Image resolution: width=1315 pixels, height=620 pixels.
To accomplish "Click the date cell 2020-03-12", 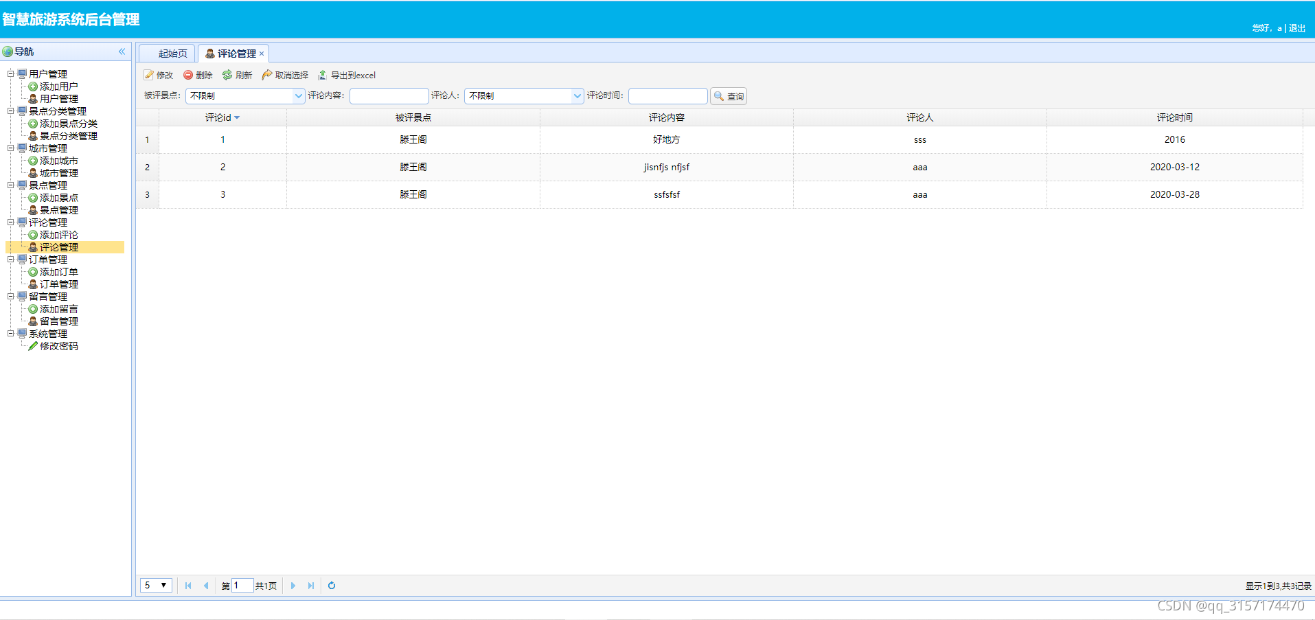I will (x=1175, y=167).
